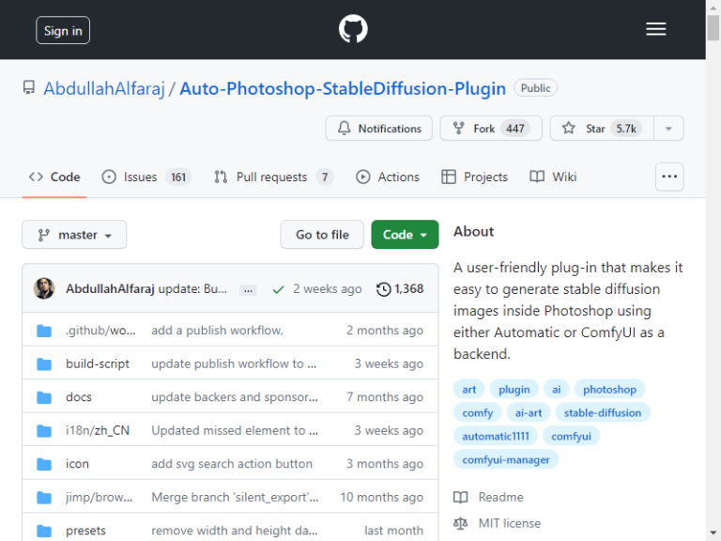Click the folder icon next to build-script
The image size is (721, 541).
(44, 363)
